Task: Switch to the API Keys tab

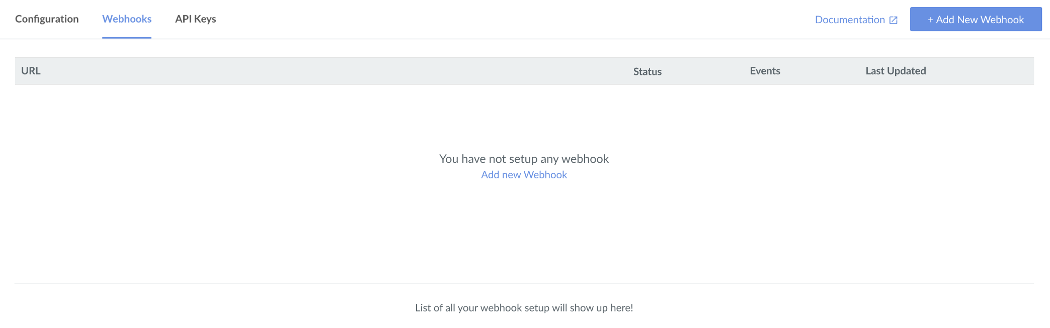Action: coord(195,19)
